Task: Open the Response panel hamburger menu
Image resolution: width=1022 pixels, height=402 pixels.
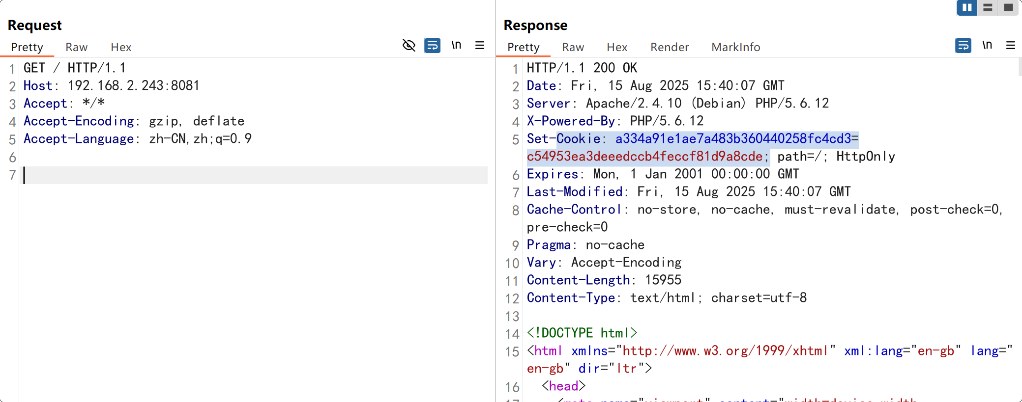Action: click(1011, 46)
